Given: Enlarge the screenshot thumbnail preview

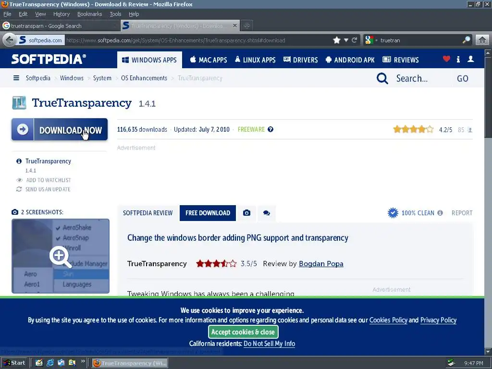Looking at the screenshot, I should (61, 256).
